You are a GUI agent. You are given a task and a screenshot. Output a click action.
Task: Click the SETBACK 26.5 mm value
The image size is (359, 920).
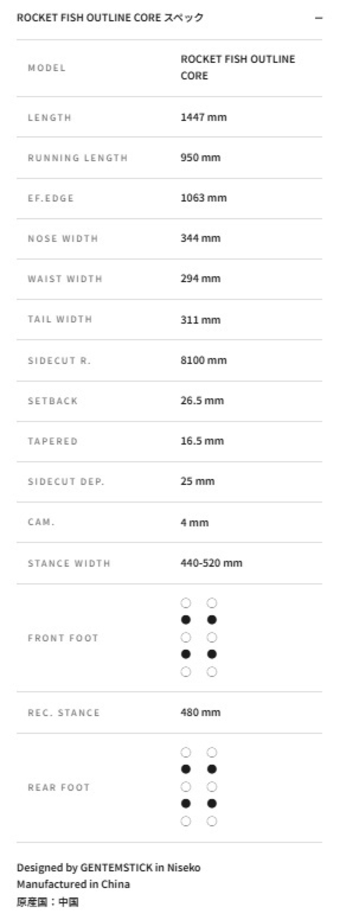[202, 400]
